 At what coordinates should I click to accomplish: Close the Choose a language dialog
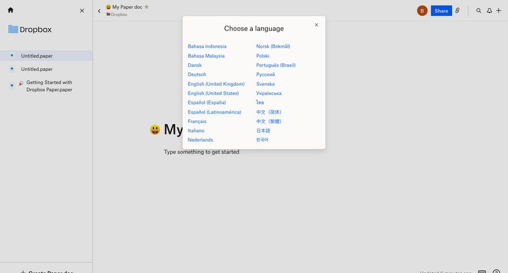(317, 25)
